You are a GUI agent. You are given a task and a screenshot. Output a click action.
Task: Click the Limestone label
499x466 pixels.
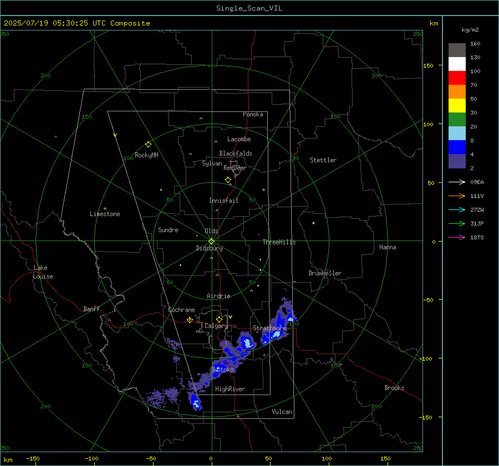[105, 214]
